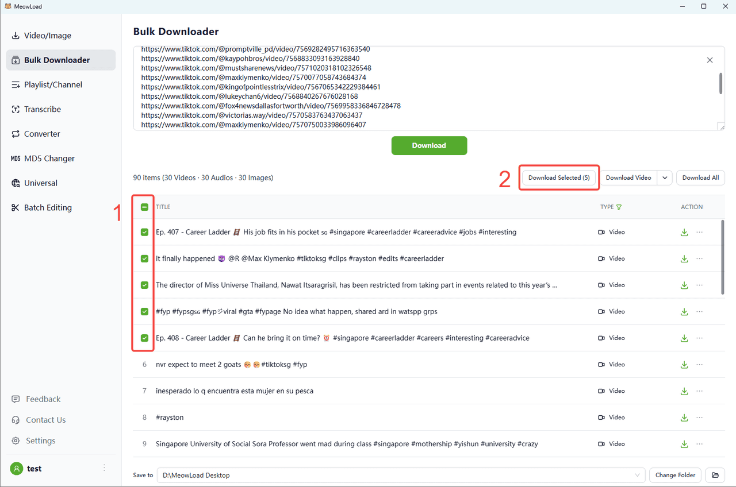Click the TYPE column filter icon
Viewport: 736px width, 487px height.
coord(619,207)
